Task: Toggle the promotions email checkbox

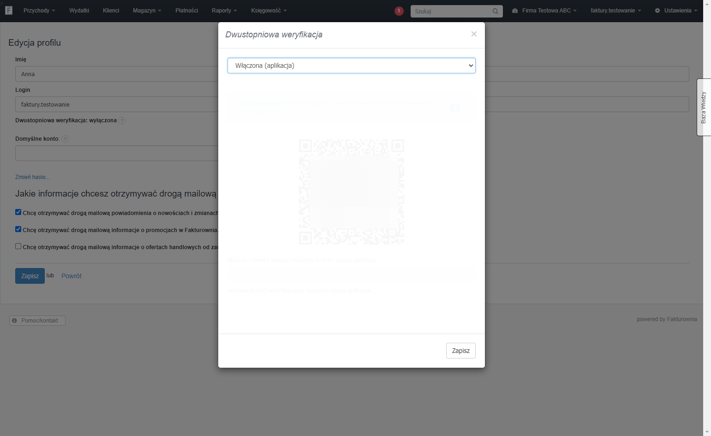Action: [18, 229]
